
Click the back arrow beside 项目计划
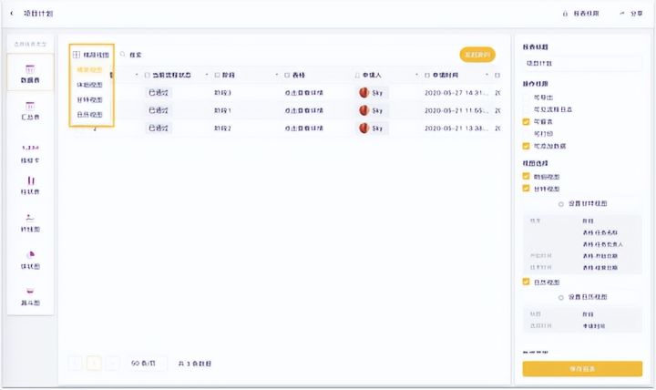(12, 14)
